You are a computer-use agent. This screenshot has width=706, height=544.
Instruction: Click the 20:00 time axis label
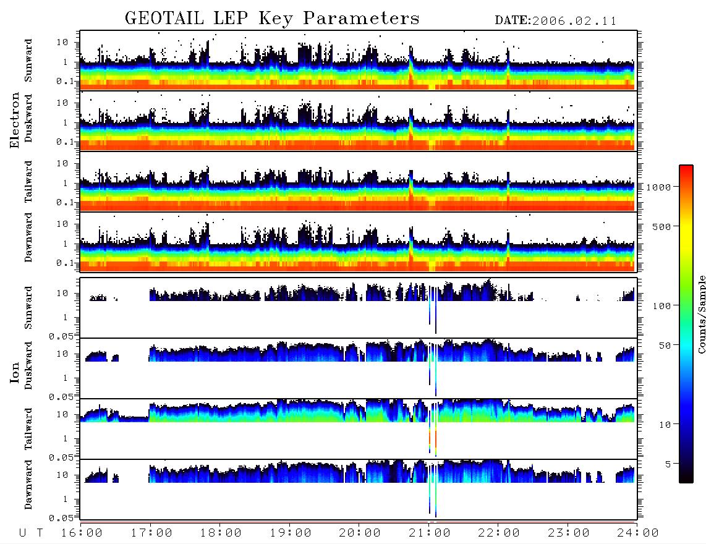pos(360,533)
